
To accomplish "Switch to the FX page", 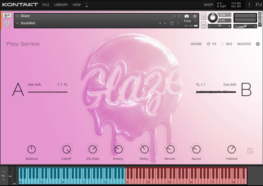I will 214,44.
